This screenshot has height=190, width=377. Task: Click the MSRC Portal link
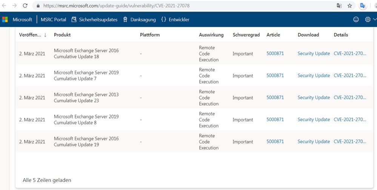tap(54, 20)
